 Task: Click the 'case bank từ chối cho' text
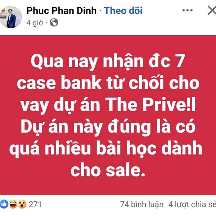(x=108, y=83)
